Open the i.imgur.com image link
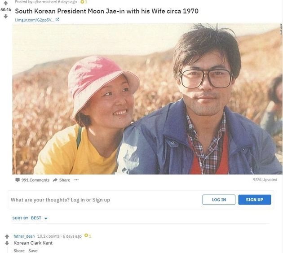This screenshot has height=253, width=283. pyautogui.click(x=34, y=20)
